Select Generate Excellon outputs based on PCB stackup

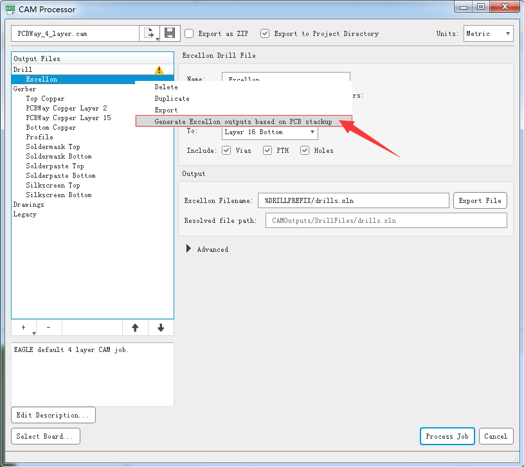click(x=243, y=121)
